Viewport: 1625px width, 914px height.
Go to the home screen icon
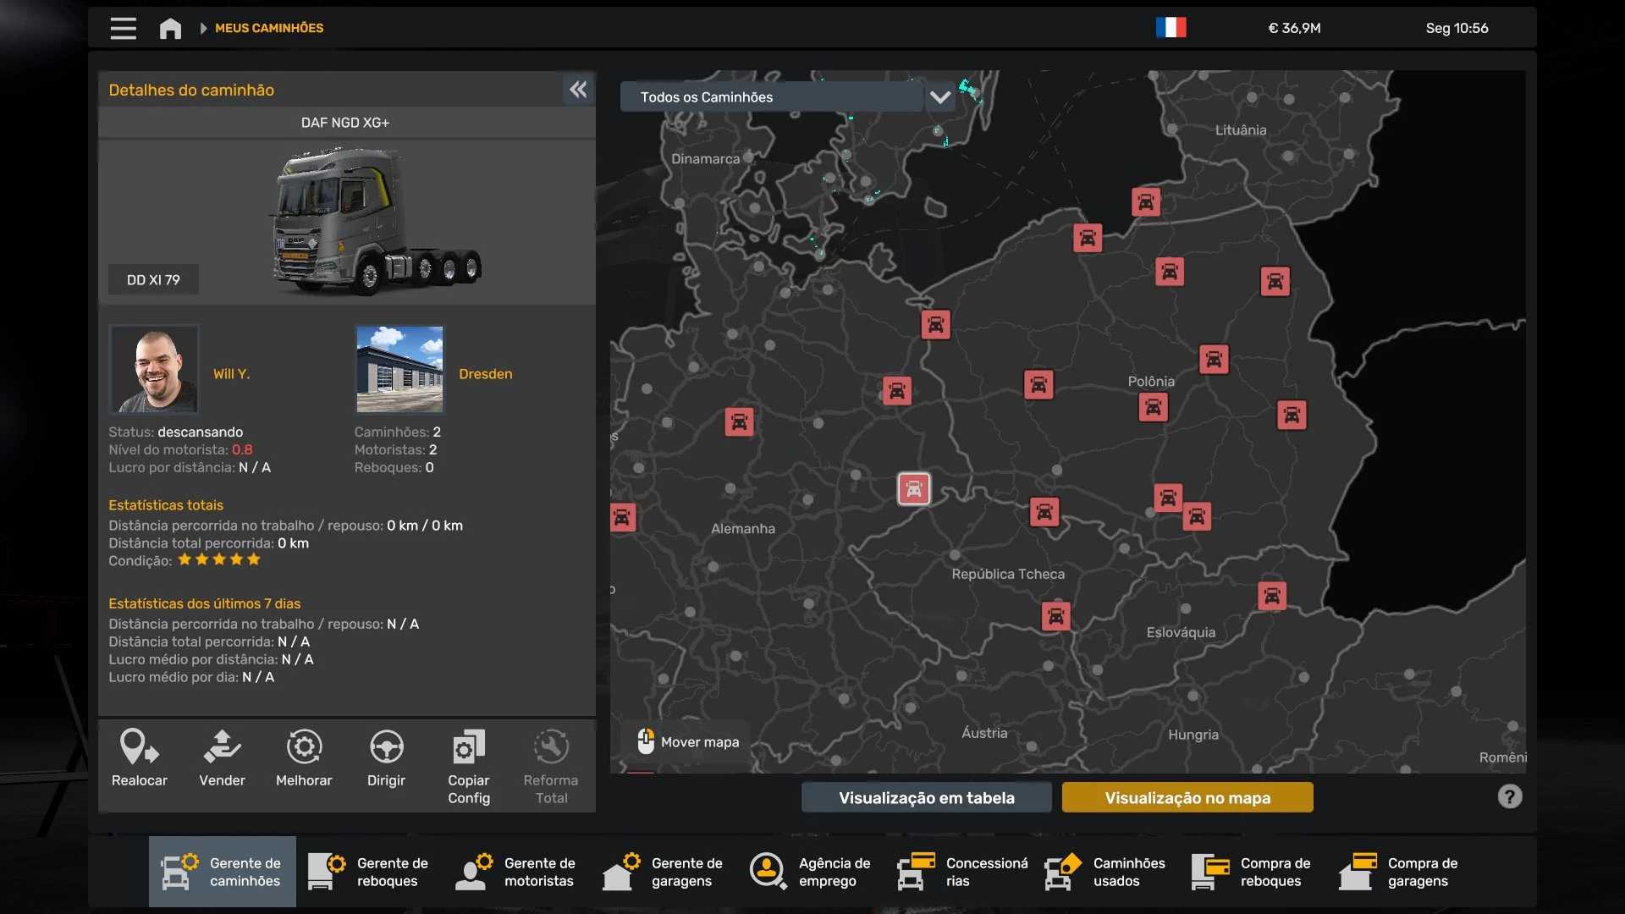[x=170, y=28]
